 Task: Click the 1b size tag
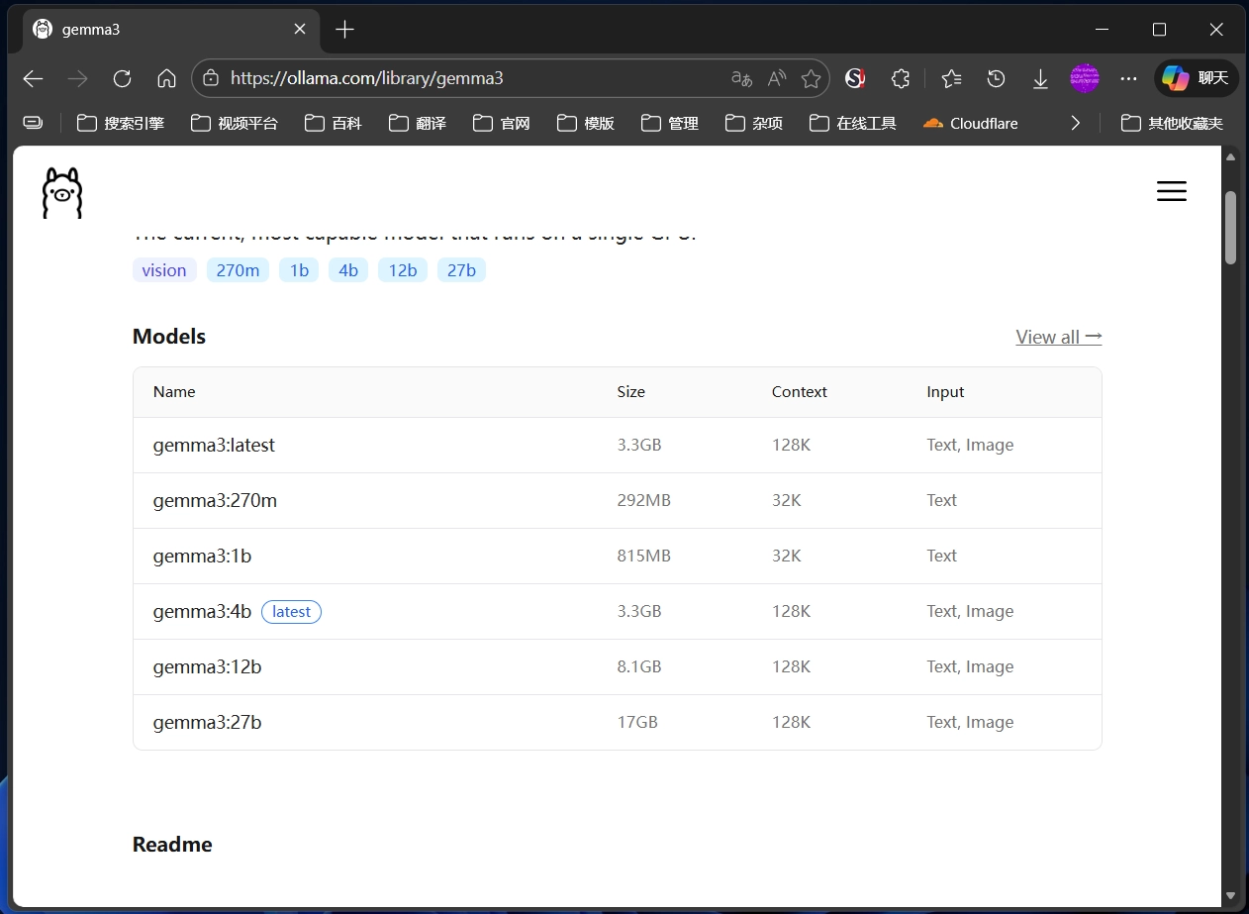click(299, 270)
